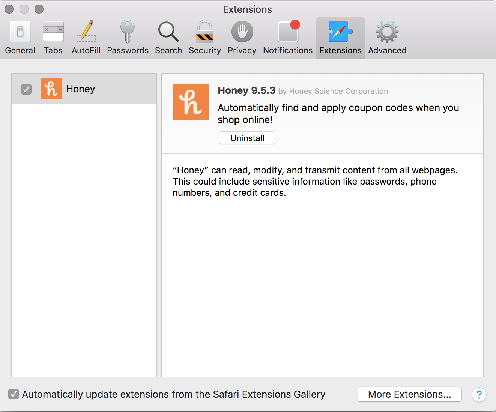Close the Extensions preferences window
496x412 pixels.
coord(9,9)
